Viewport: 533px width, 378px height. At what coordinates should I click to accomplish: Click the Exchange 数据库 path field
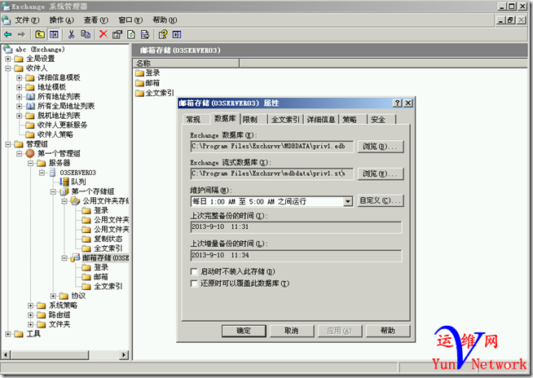point(272,147)
